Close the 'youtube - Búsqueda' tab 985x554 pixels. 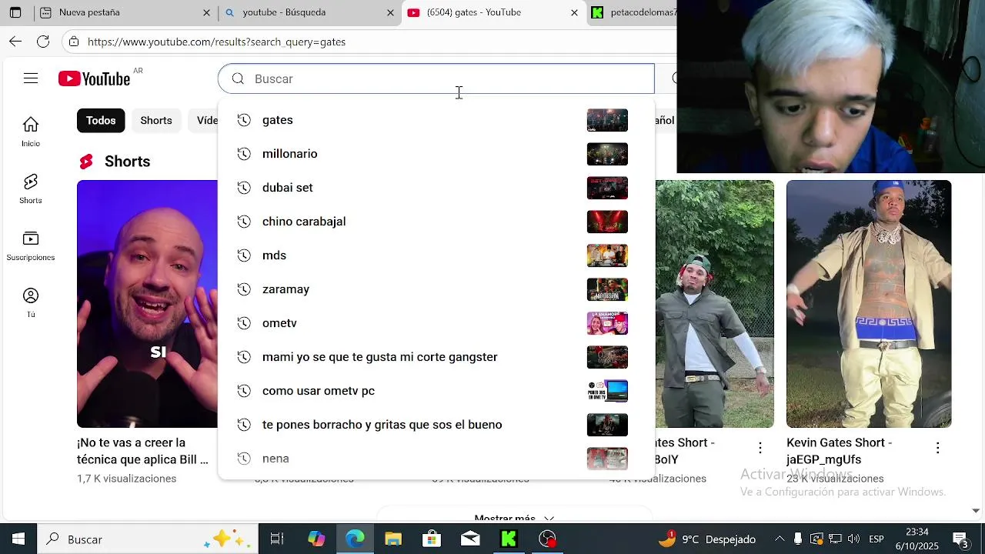390,12
